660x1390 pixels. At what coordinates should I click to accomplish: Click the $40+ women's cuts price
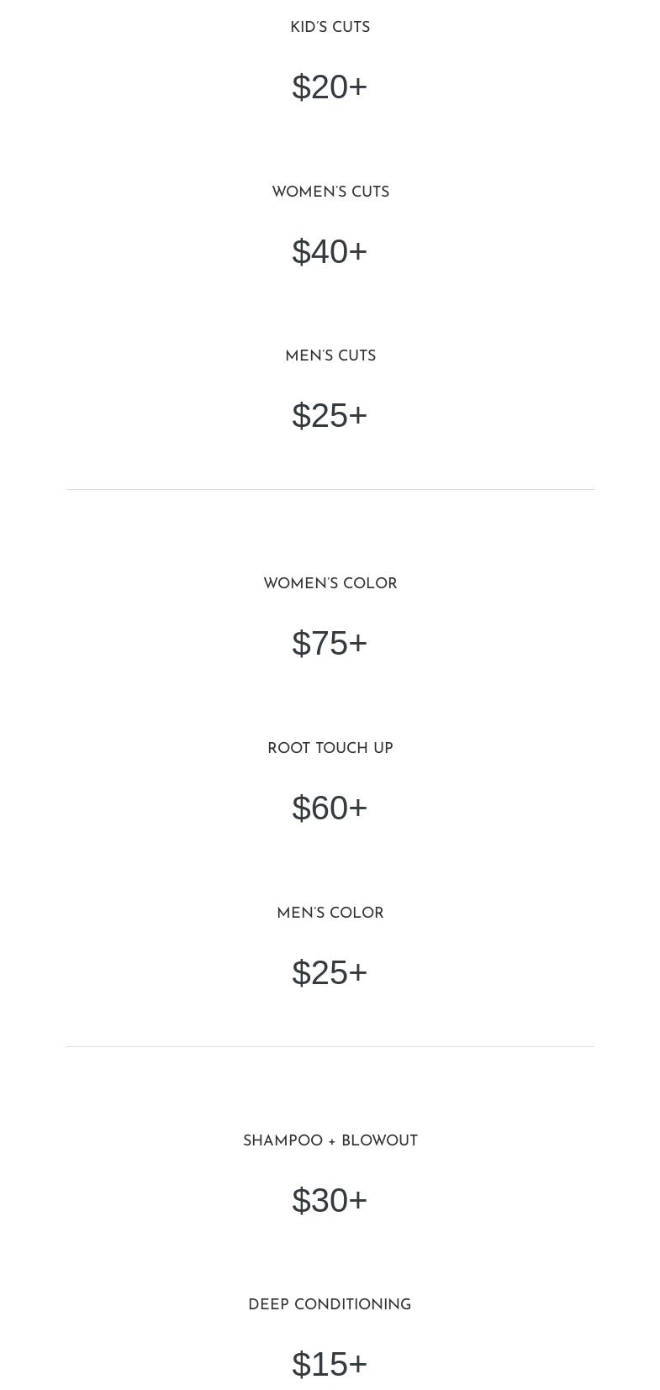(330, 252)
